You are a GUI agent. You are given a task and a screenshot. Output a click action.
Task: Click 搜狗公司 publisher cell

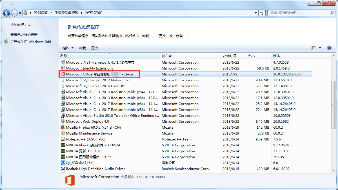click(168, 163)
